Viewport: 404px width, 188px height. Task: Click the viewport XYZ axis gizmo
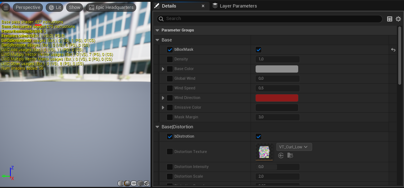pos(8,173)
